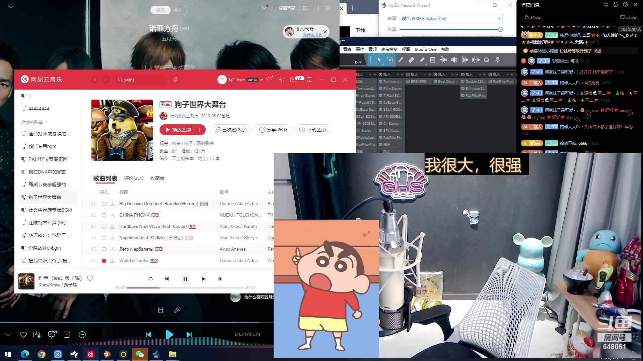
Task: Open WeChat from the Windows taskbar
Action: click(140, 354)
